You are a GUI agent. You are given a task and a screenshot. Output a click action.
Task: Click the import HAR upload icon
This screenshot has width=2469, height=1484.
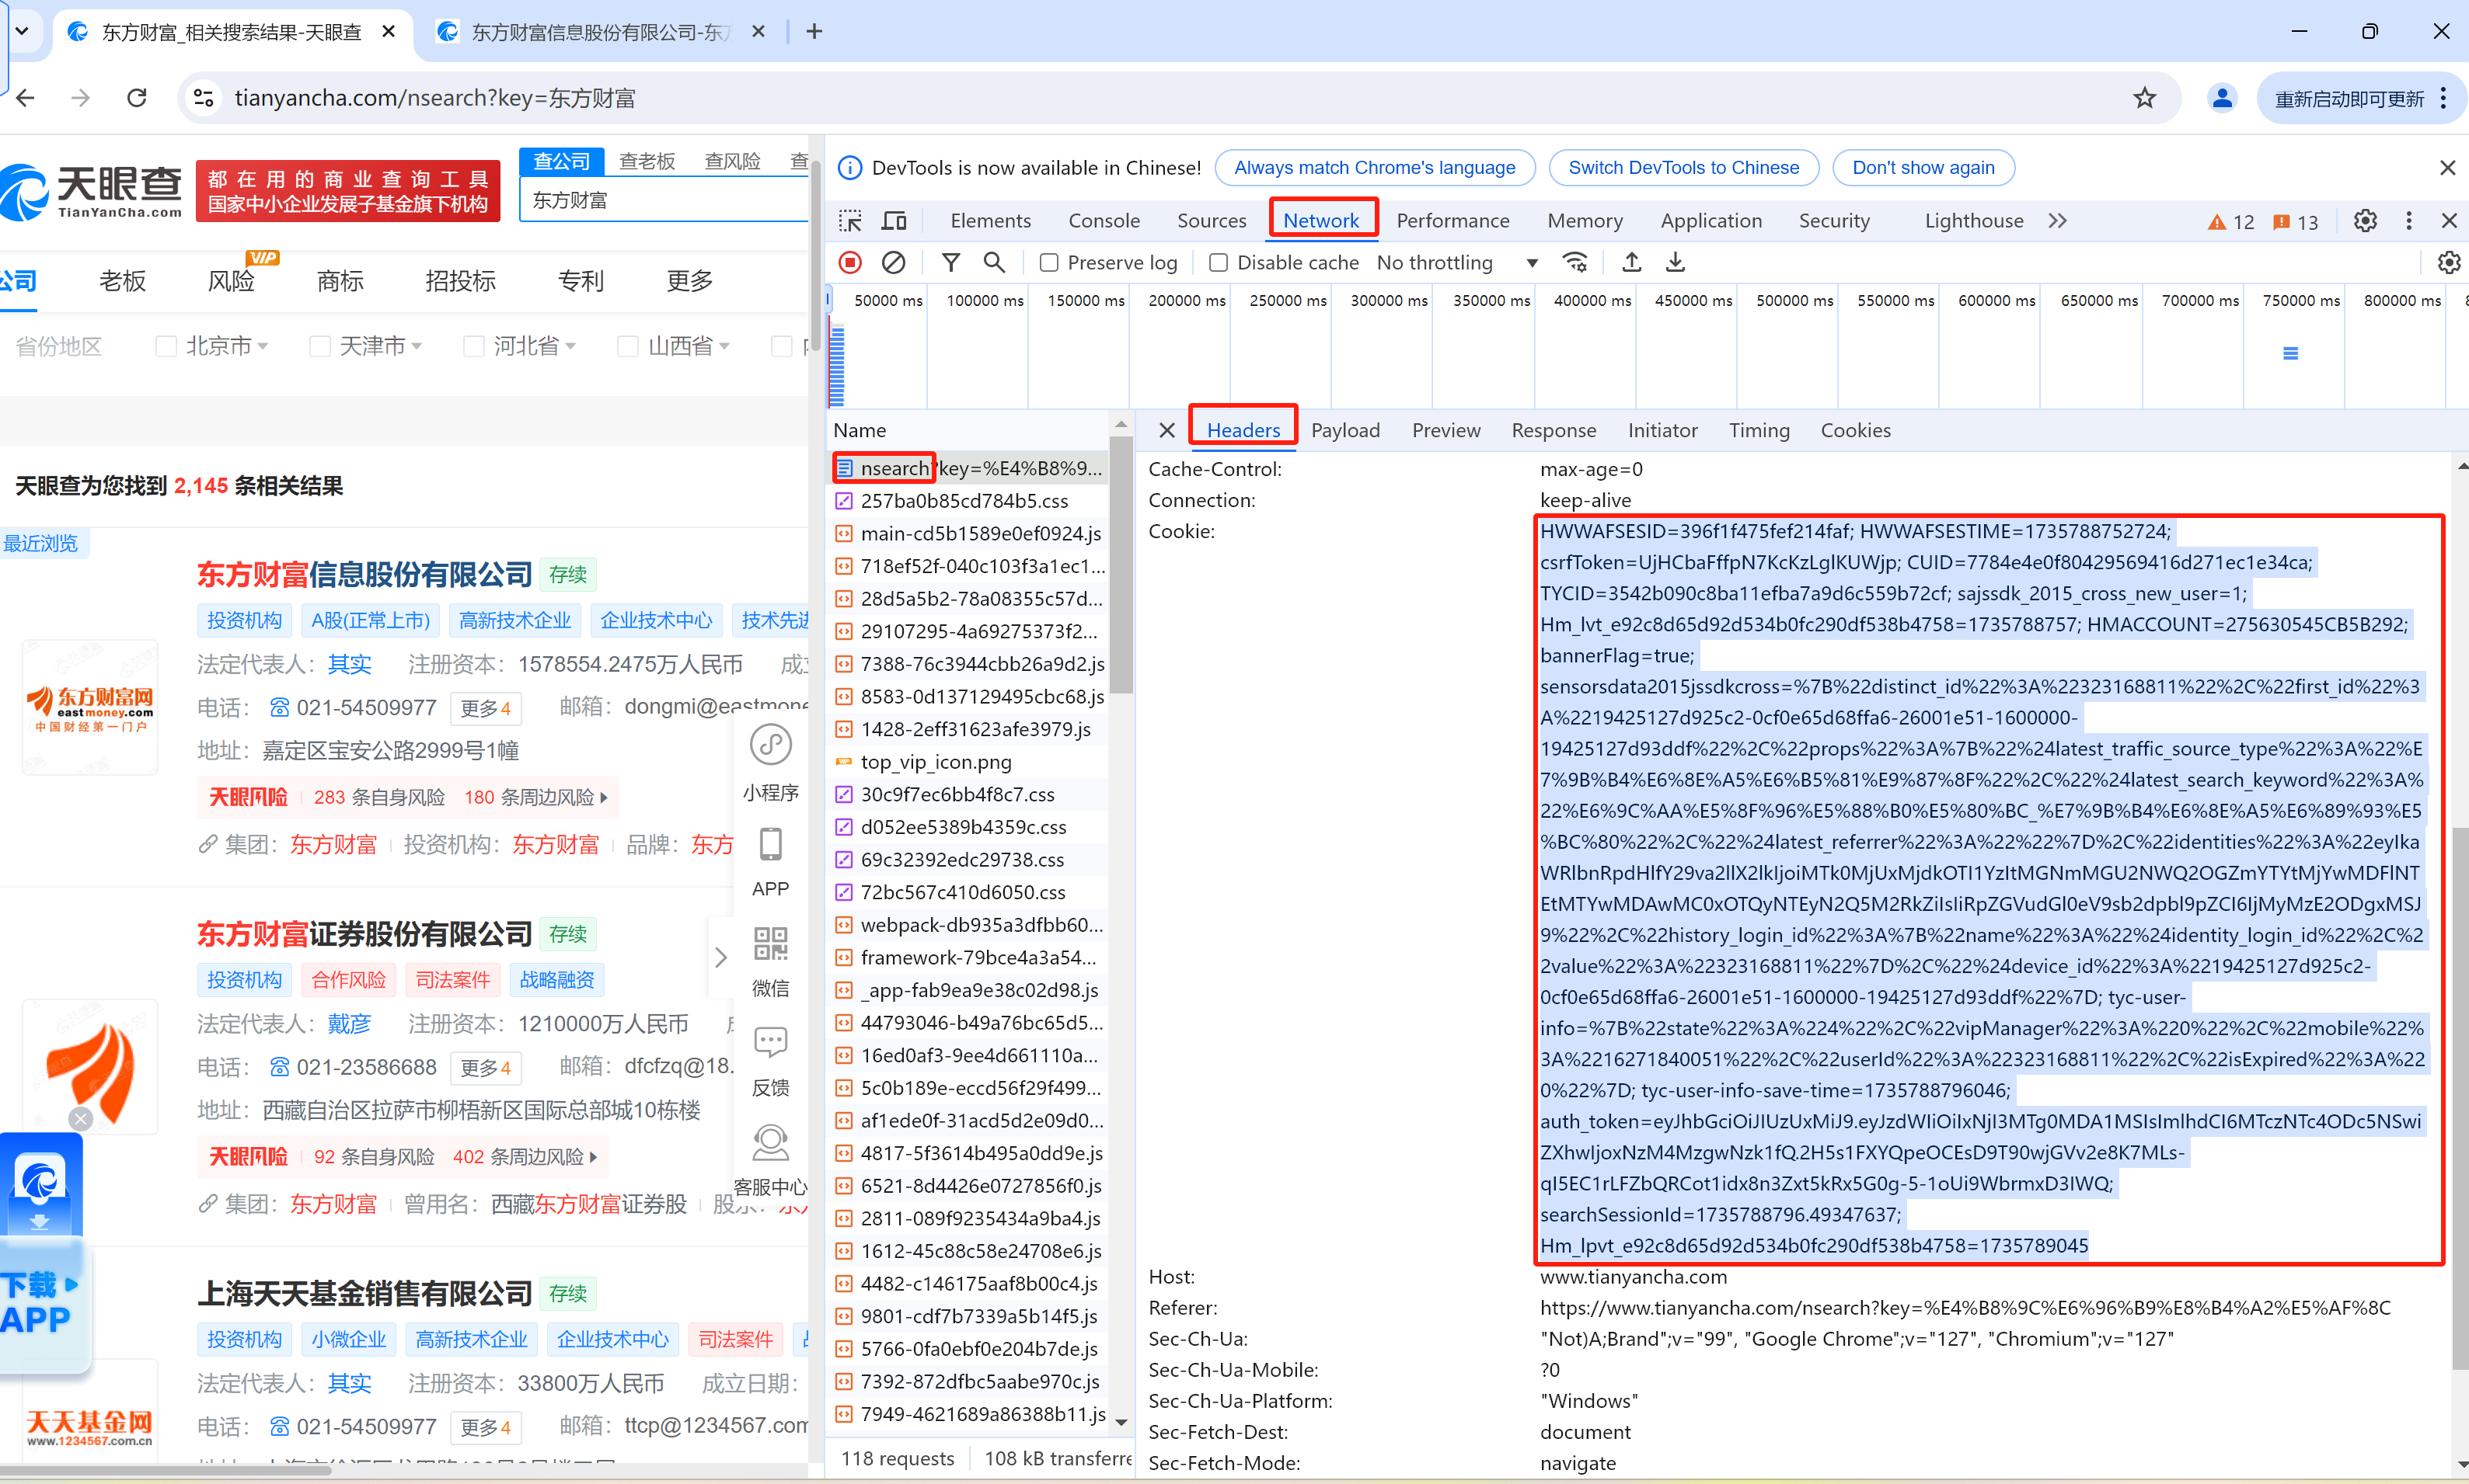tap(1631, 263)
